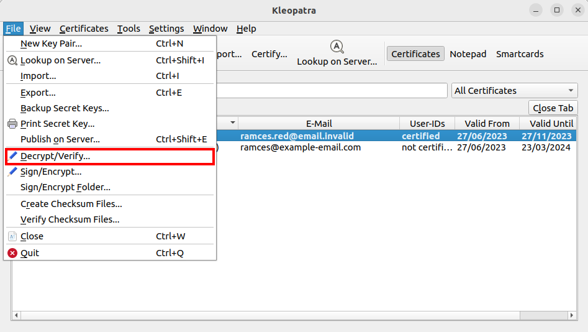Maximize the Kleopatra window
This screenshot has height=332, width=588.
tap(557, 10)
